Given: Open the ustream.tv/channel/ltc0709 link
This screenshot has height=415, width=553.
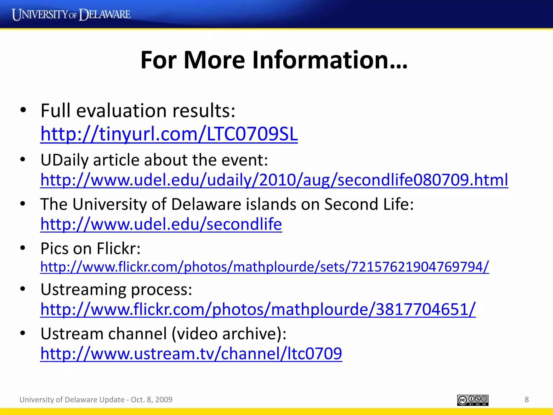Looking at the screenshot, I should [x=191, y=354].
